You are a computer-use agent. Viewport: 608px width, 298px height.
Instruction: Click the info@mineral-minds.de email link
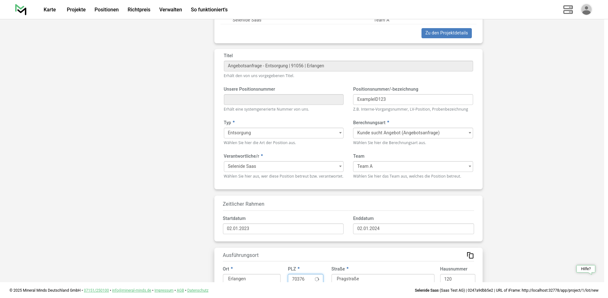click(131, 290)
